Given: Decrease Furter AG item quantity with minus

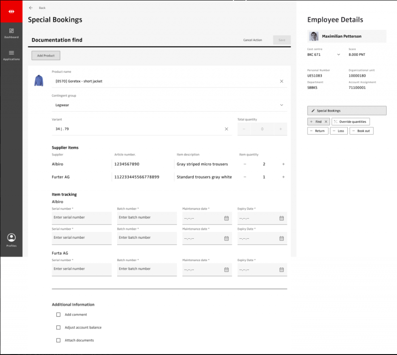Looking at the screenshot, I should (x=245, y=177).
